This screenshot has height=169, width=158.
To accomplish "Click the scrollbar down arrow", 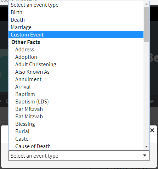I will (x=146, y=147).
